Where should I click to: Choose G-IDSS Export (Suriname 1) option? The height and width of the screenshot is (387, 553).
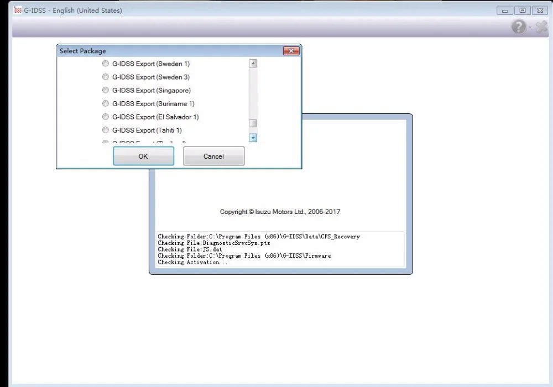(x=106, y=103)
